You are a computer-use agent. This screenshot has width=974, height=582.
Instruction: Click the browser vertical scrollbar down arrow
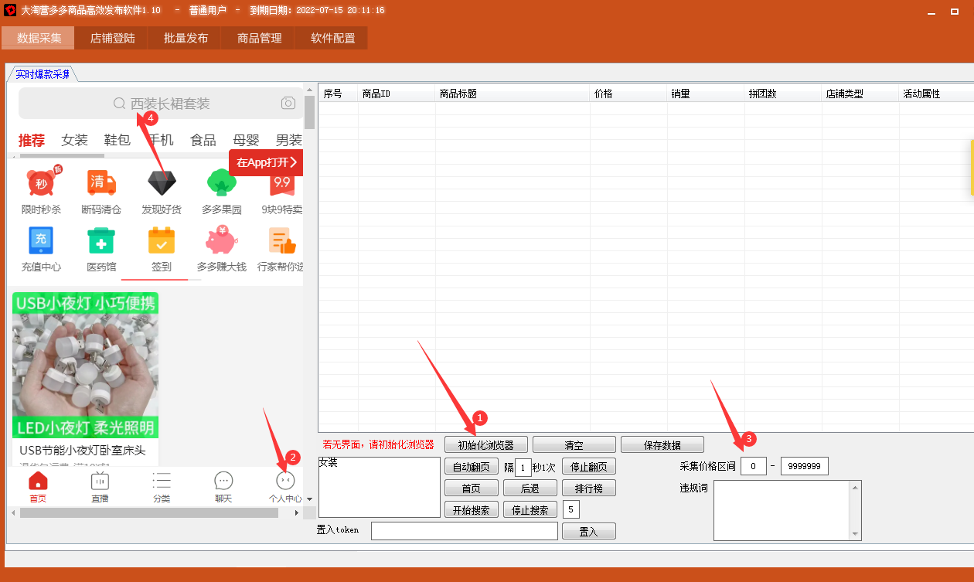click(310, 499)
